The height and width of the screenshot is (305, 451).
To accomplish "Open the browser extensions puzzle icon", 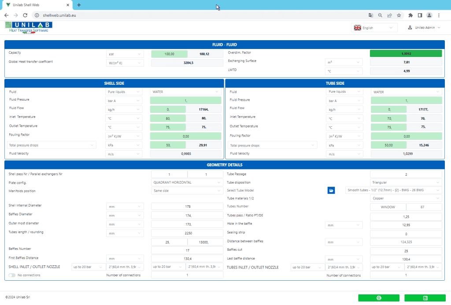I will pos(410,15).
